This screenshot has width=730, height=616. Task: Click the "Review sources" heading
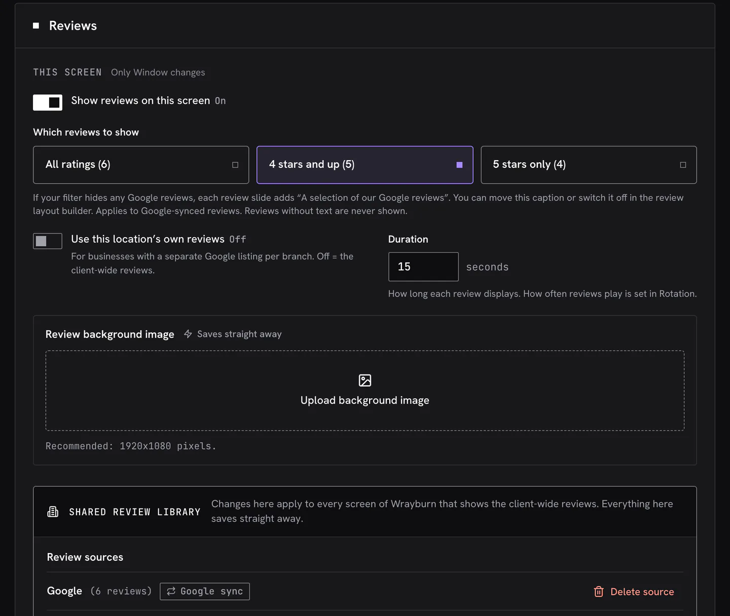point(85,557)
